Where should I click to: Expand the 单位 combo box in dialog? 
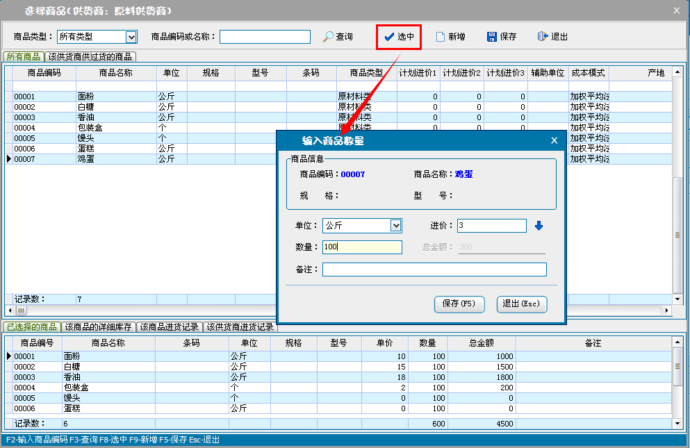point(396,226)
